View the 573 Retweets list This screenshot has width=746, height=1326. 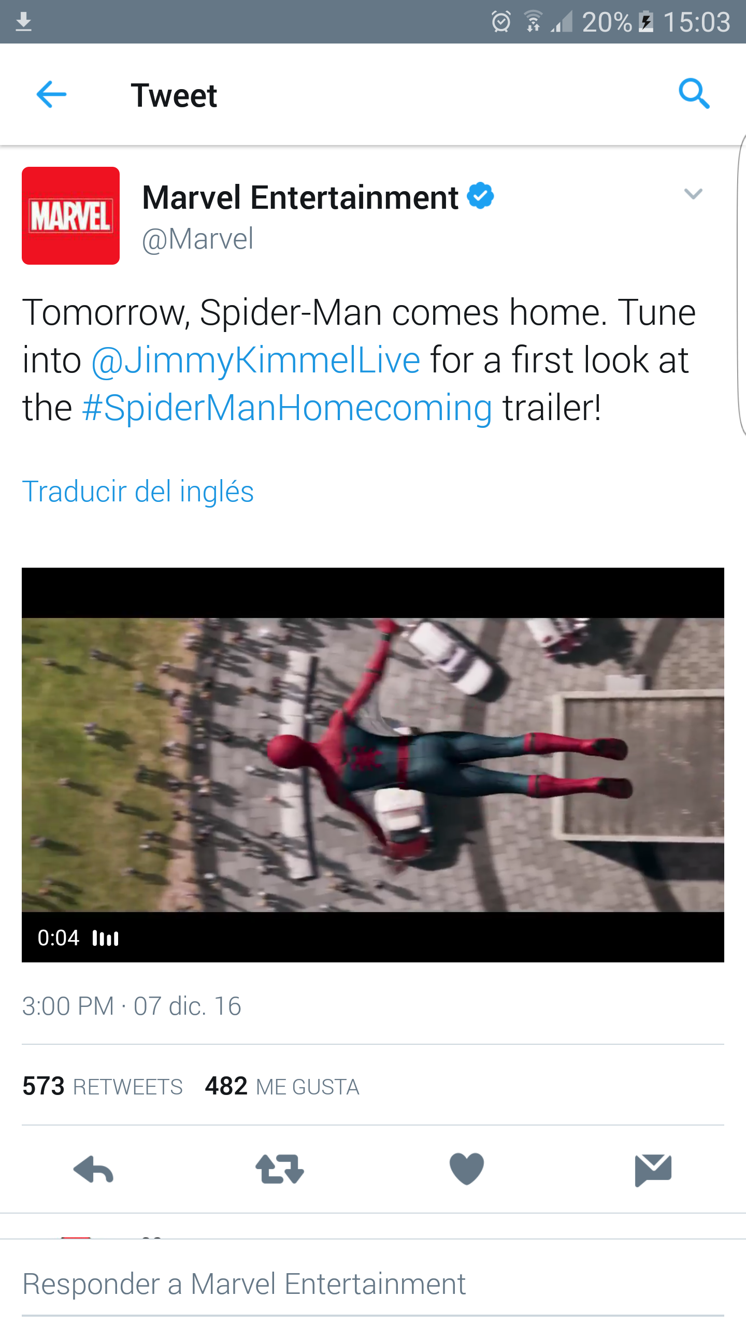103,1086
